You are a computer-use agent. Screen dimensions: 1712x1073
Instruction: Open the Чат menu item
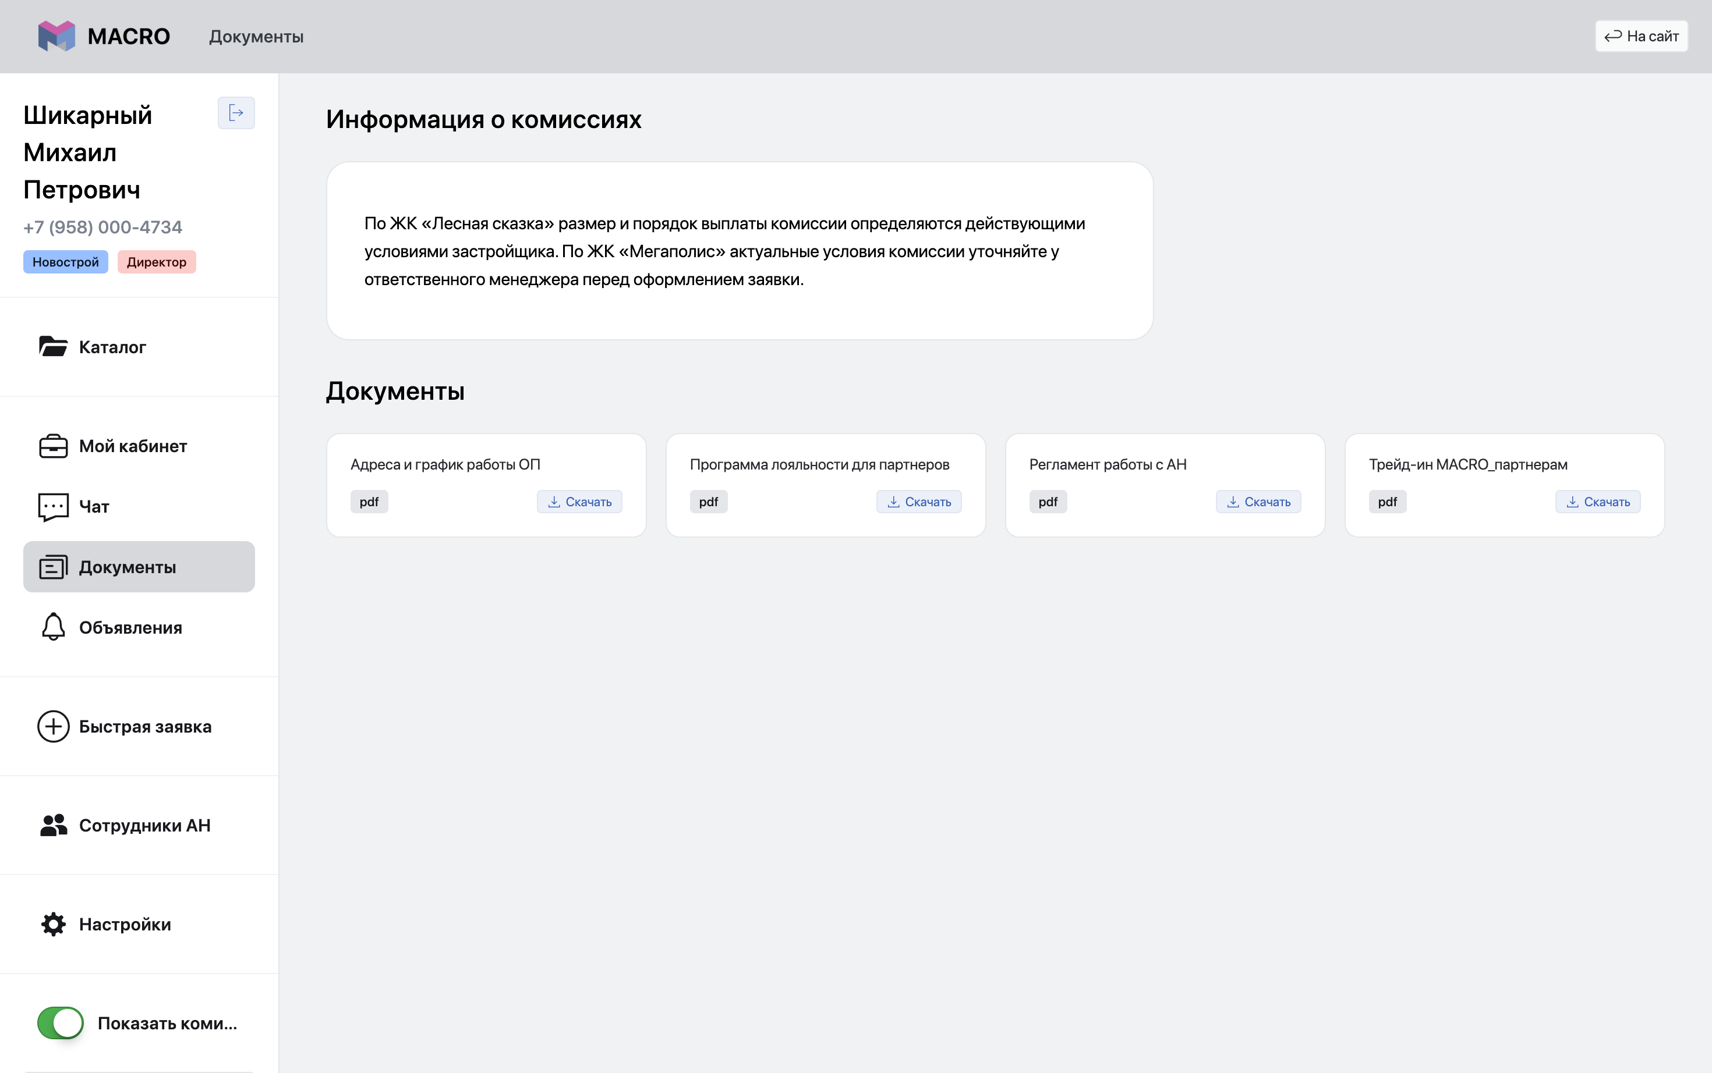click(139, 507)
